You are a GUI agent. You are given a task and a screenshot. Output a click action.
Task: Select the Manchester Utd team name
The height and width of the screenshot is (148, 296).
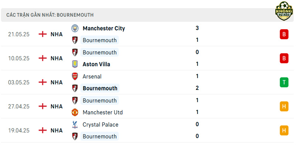tap(103, 112)
